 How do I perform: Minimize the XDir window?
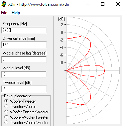coord(88,4)
